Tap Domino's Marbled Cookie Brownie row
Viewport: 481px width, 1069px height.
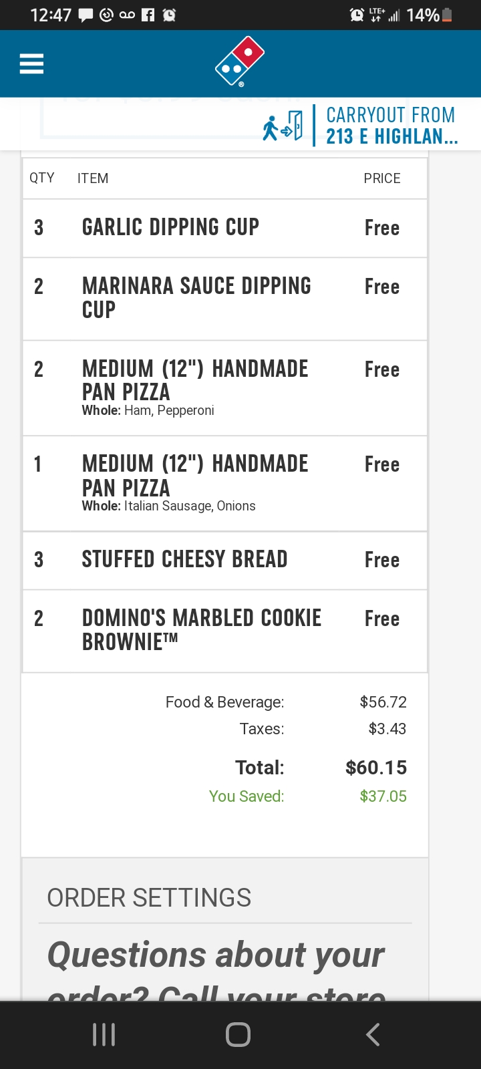click(224, 630)
